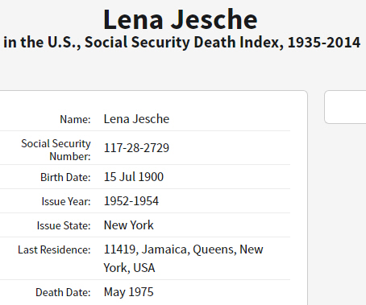Select the number 117-28-2729

[x=136, y=148]
